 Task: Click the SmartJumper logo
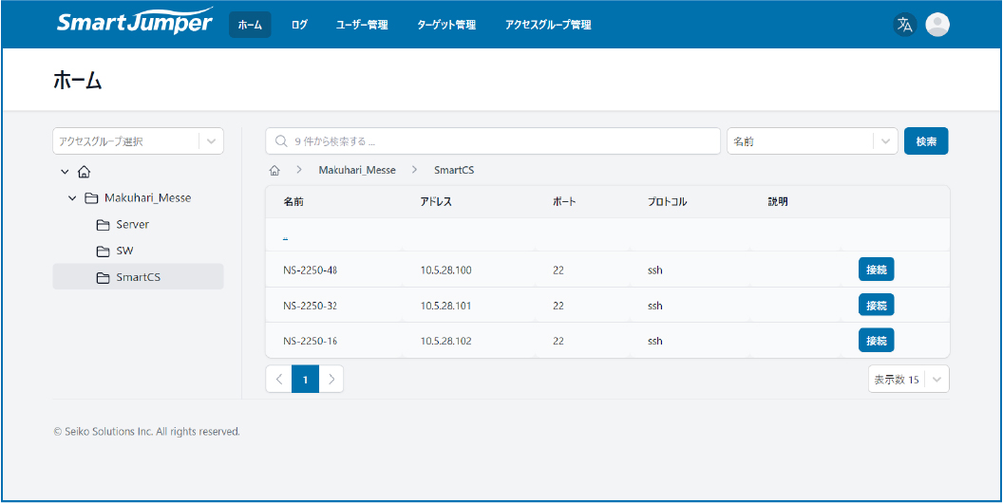click(x=135, y=22)
